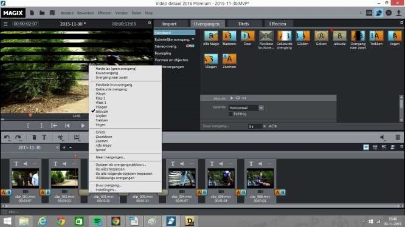Switch to the Import tab
405x227 pixels.
170,24
